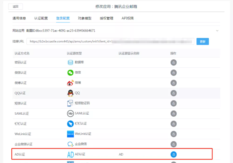Open the 对象模型 tab
Screen dimensions: 233x163
[85, 18]
